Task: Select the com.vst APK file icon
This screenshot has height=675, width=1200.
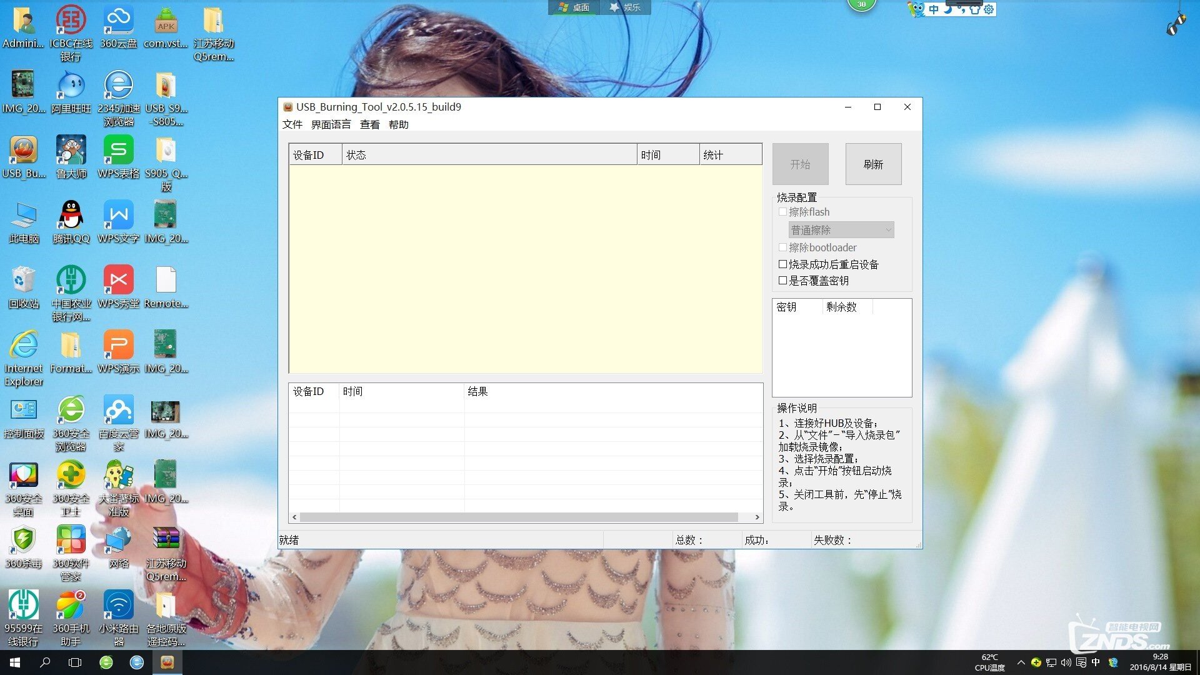Action: [x=166, y=26]
